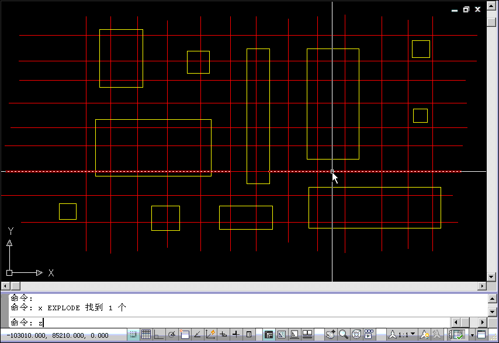Activate the Zoom magnifier tool
This screenshot has height=343, width=499.
(x=344, y=335)
